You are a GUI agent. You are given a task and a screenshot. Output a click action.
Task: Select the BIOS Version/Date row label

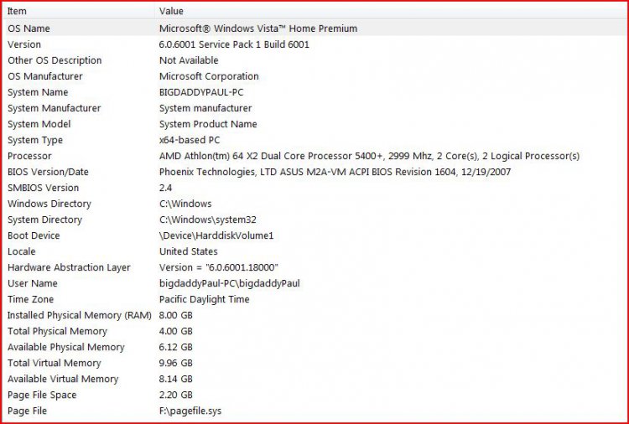(x=48, y=172)
